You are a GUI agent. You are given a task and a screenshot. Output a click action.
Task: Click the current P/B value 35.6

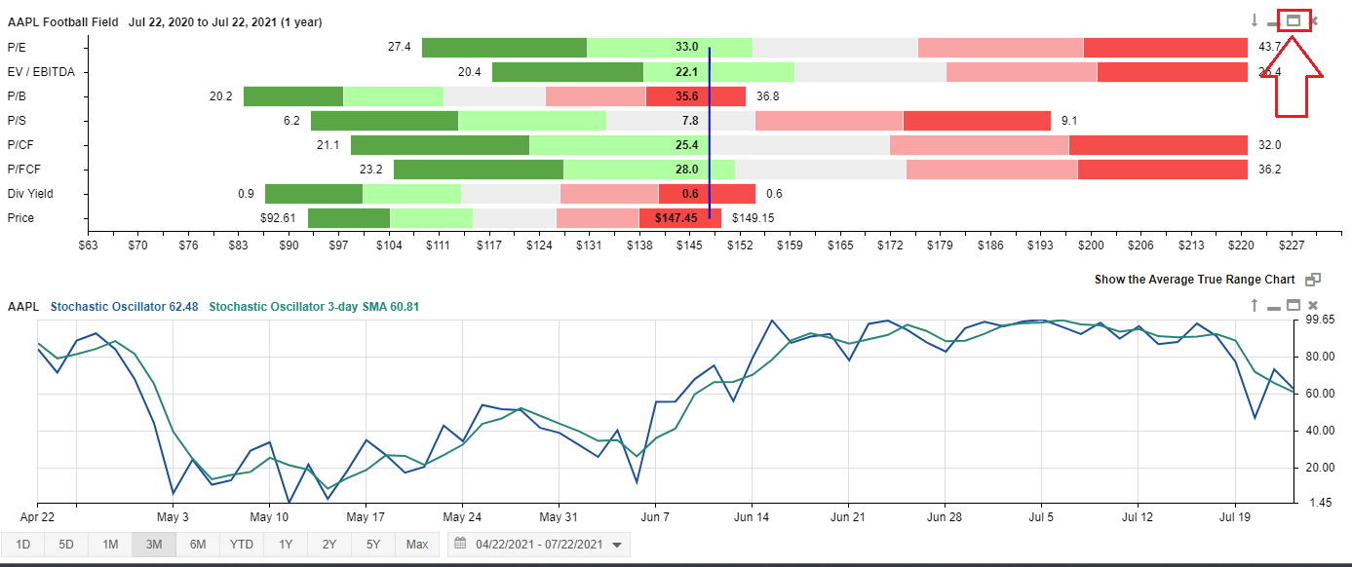[686, 95]
